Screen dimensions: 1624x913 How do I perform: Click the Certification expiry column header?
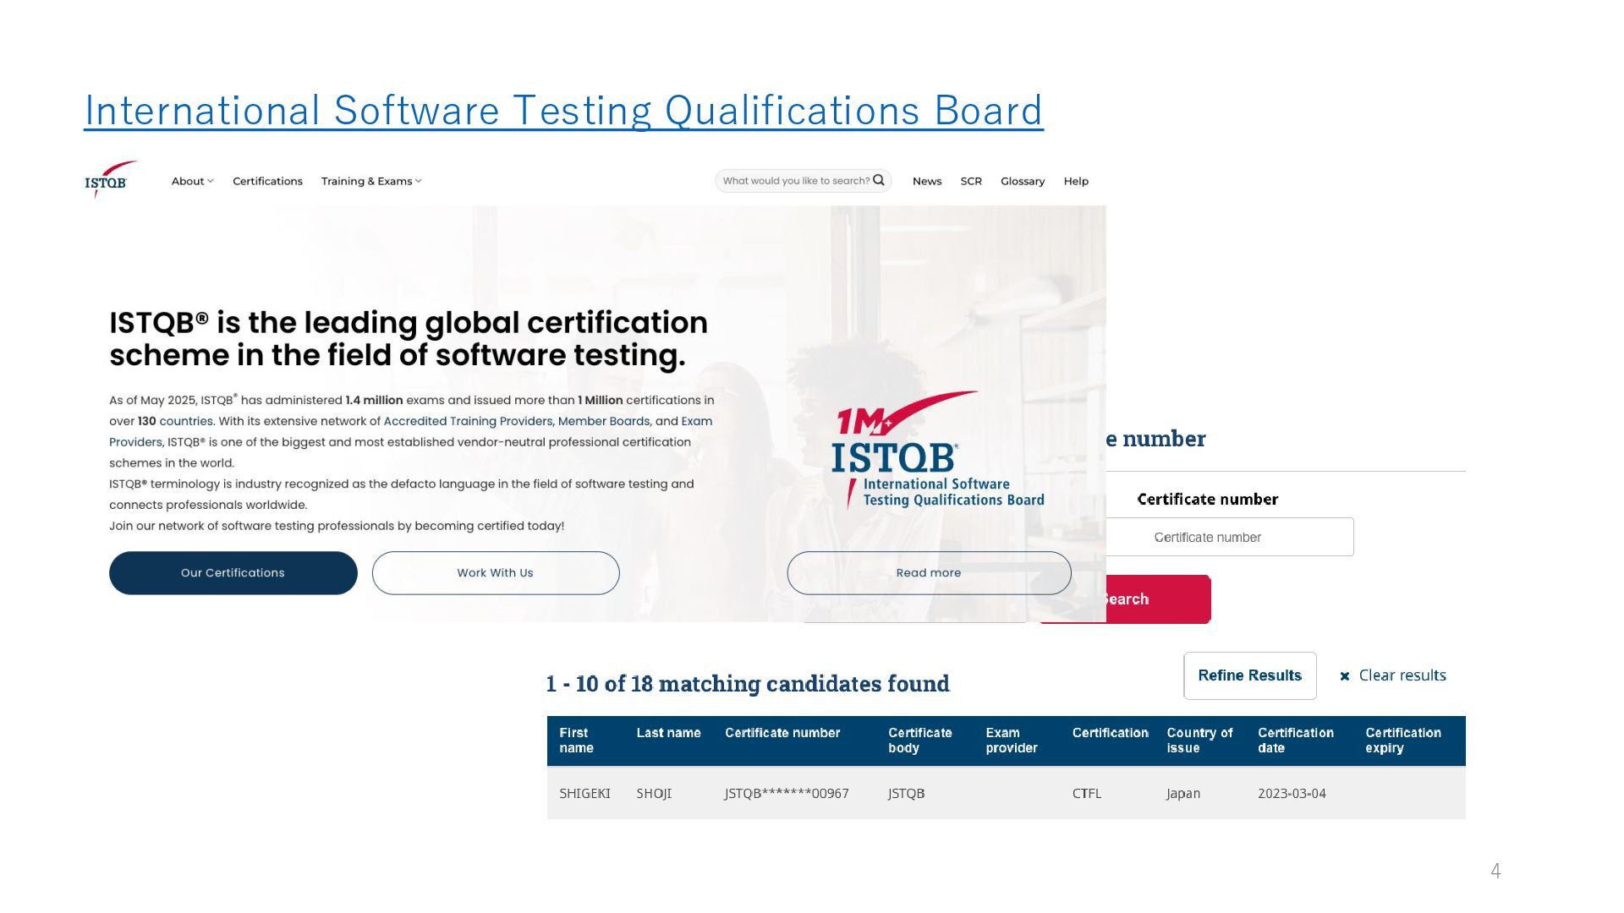tap(1403, 741)
